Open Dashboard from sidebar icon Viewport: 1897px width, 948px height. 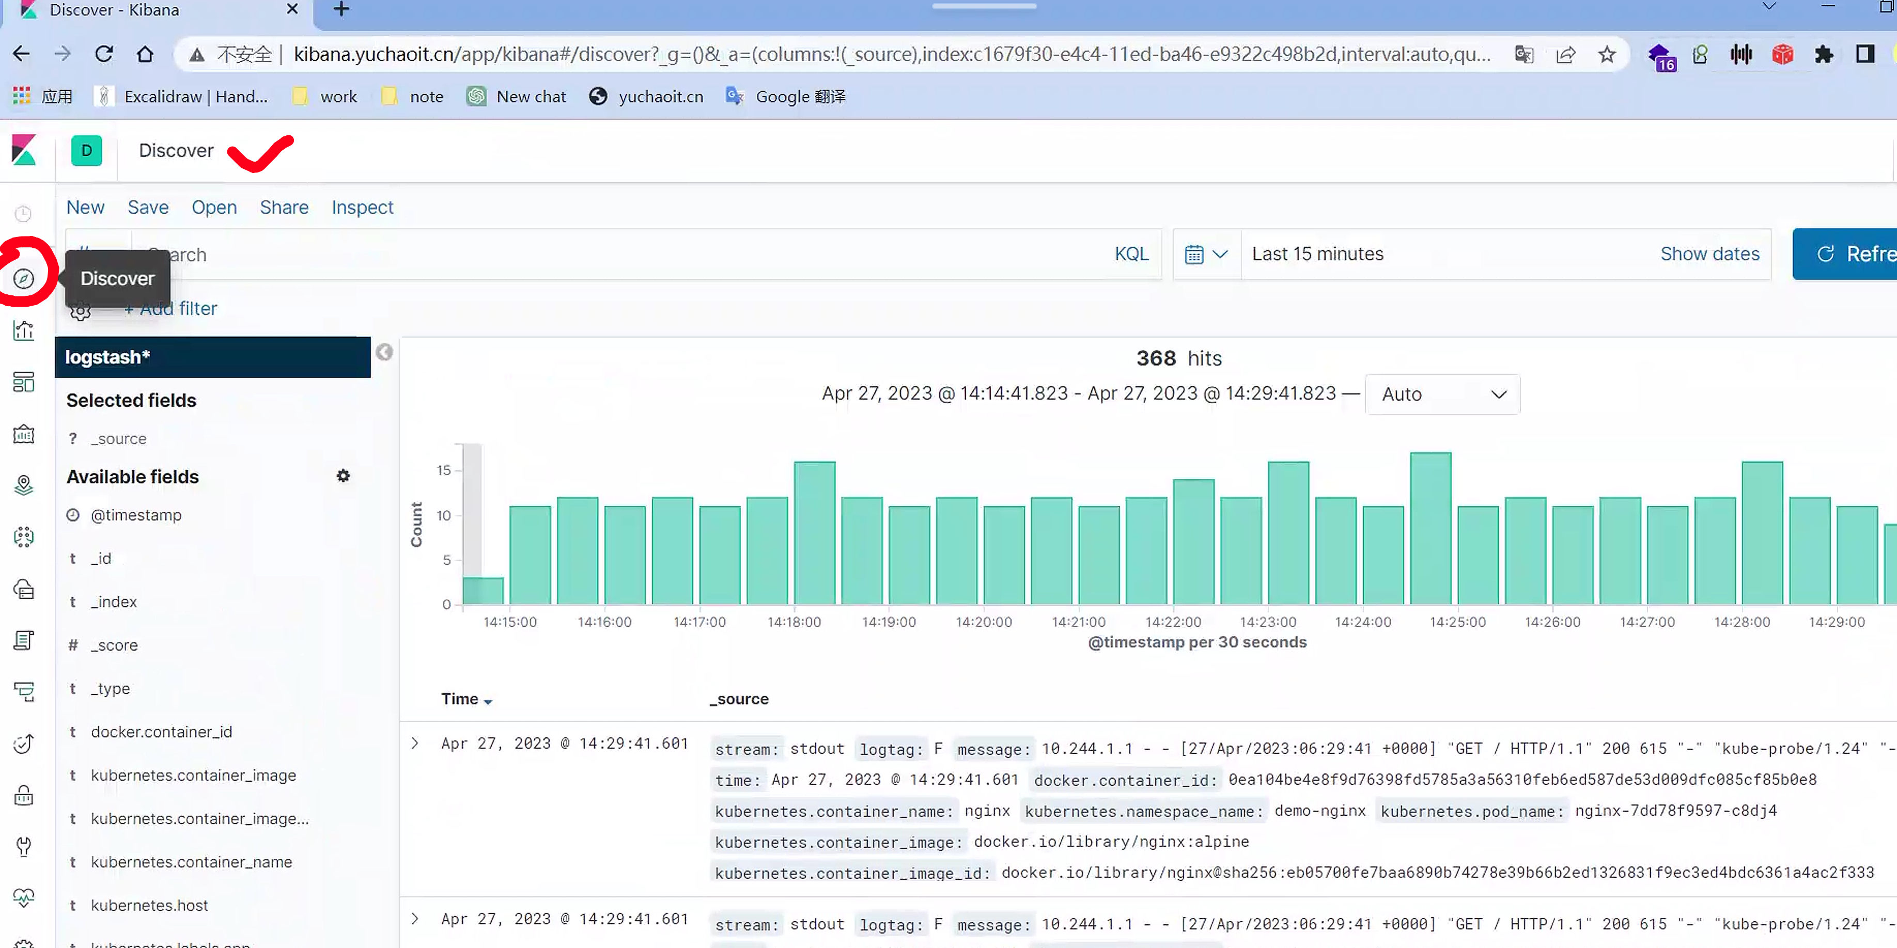24,382
